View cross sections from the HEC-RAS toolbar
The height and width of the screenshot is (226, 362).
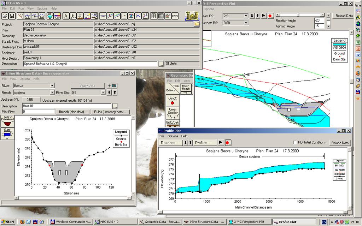pyautogui.click(x=103, y=16)
